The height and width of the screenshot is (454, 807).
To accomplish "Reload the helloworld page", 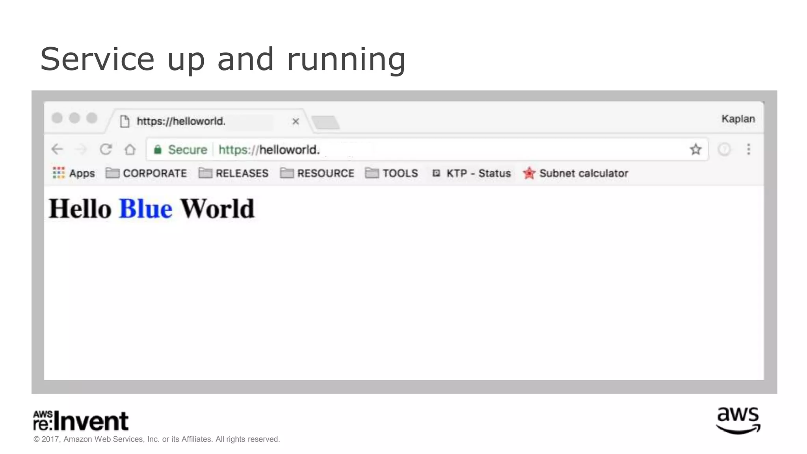I will tap(106, 149).
